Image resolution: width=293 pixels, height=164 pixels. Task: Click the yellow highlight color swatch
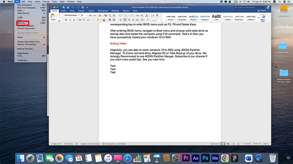98,20
